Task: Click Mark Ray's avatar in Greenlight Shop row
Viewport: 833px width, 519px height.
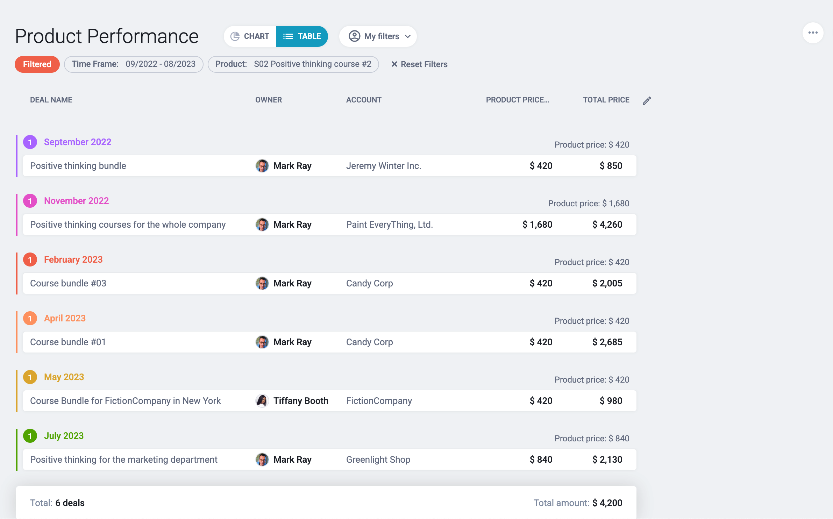Action: click(x=262, y=460)
